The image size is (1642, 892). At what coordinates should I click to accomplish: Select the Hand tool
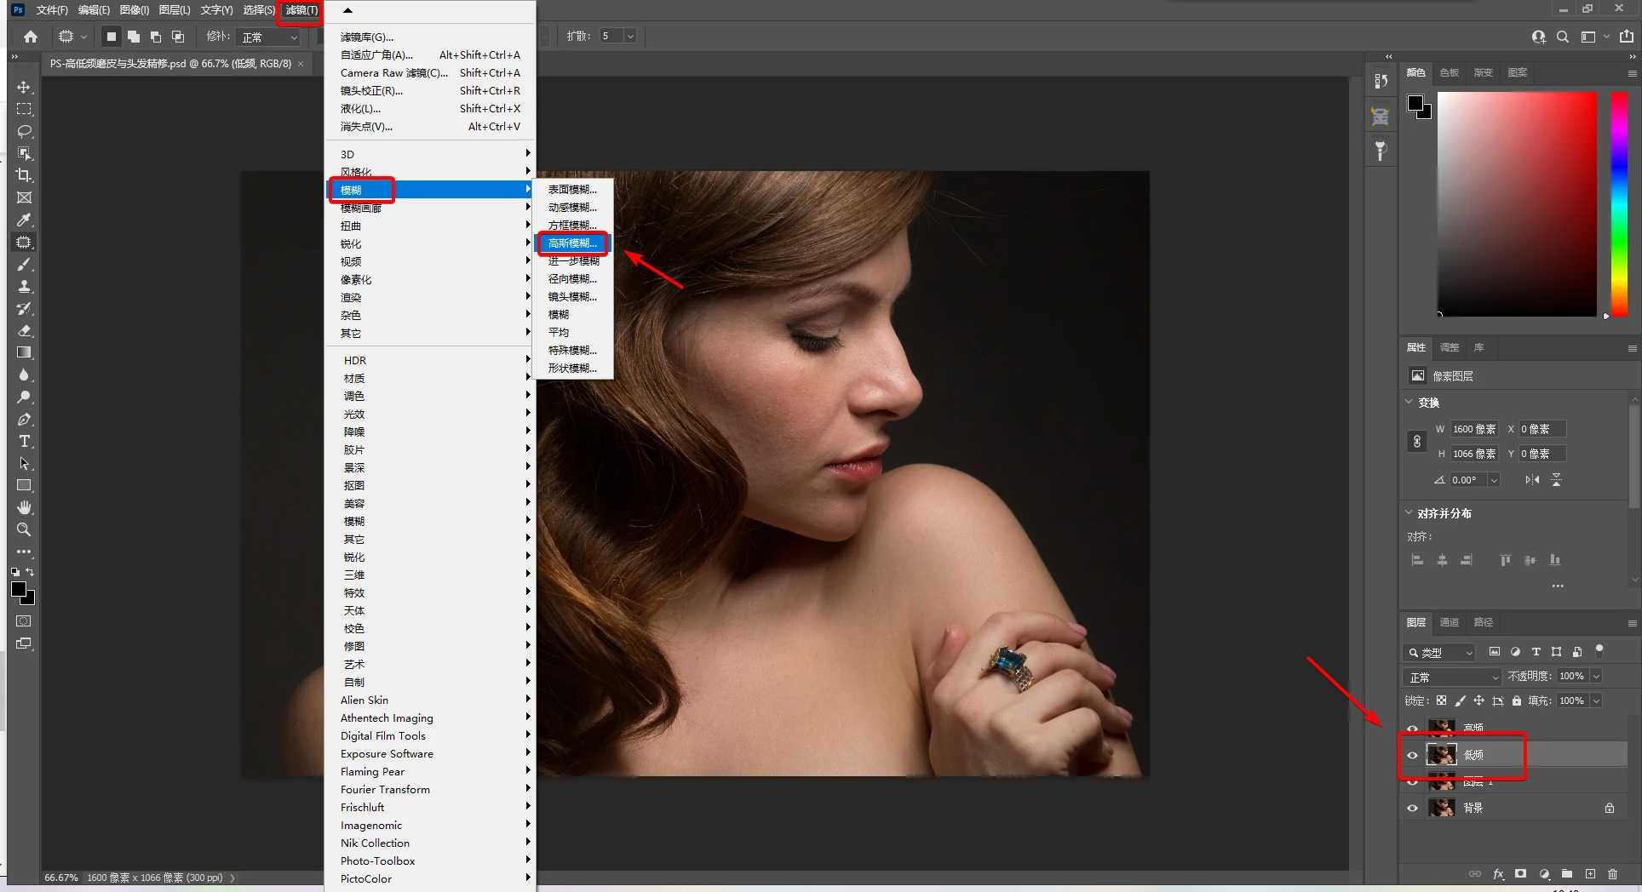click(24, 507)
